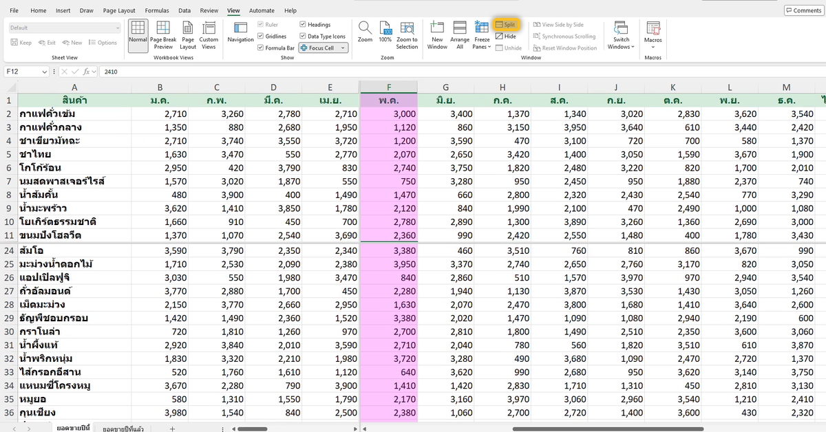The height and width of the screenshot is (432, 826).
Task: Expand function list arrow beside fx
Action: click(x=94, y=72)
